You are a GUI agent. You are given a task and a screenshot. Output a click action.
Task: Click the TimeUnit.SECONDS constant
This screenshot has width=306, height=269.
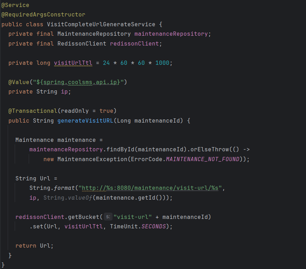pos(138,227)
